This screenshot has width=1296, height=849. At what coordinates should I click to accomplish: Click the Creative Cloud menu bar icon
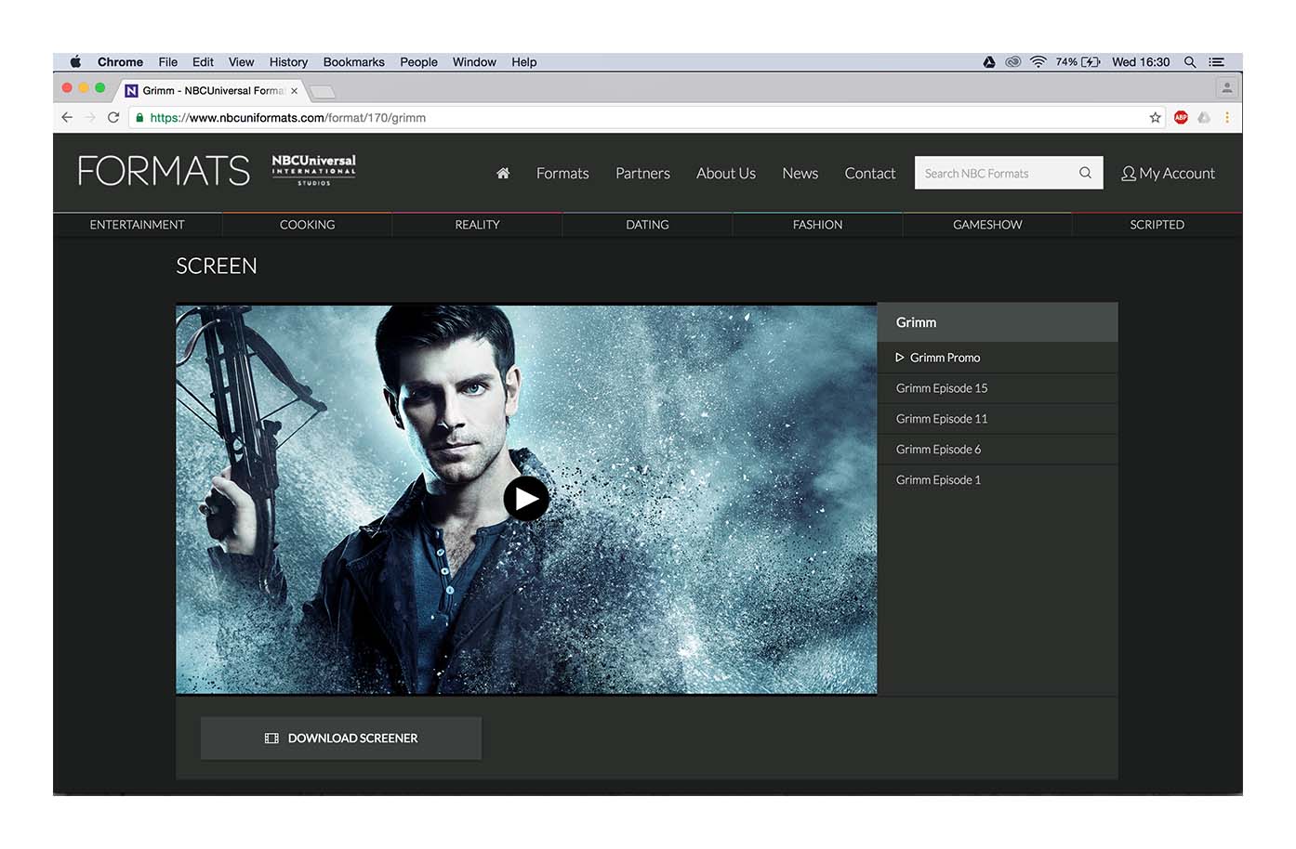1013,62
